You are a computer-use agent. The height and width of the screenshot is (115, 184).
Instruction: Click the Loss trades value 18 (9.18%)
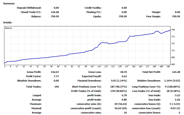click(x=173, y=91)
